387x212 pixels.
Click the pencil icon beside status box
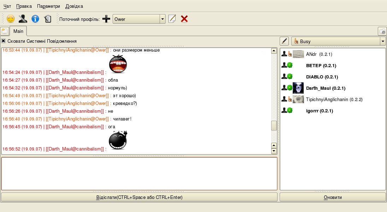284,41
